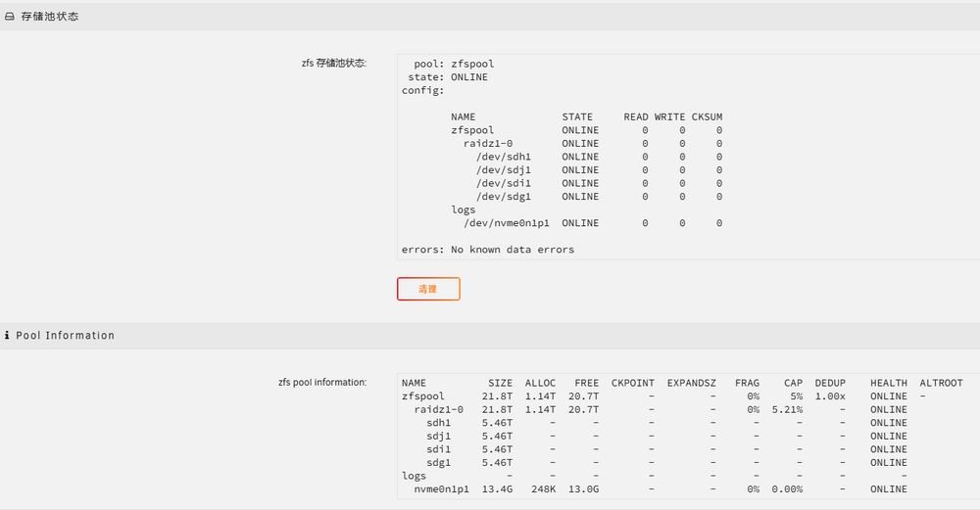
Task: Click the /dev/nvme0n1p1 log device entry
Action: tap(507, 223)
